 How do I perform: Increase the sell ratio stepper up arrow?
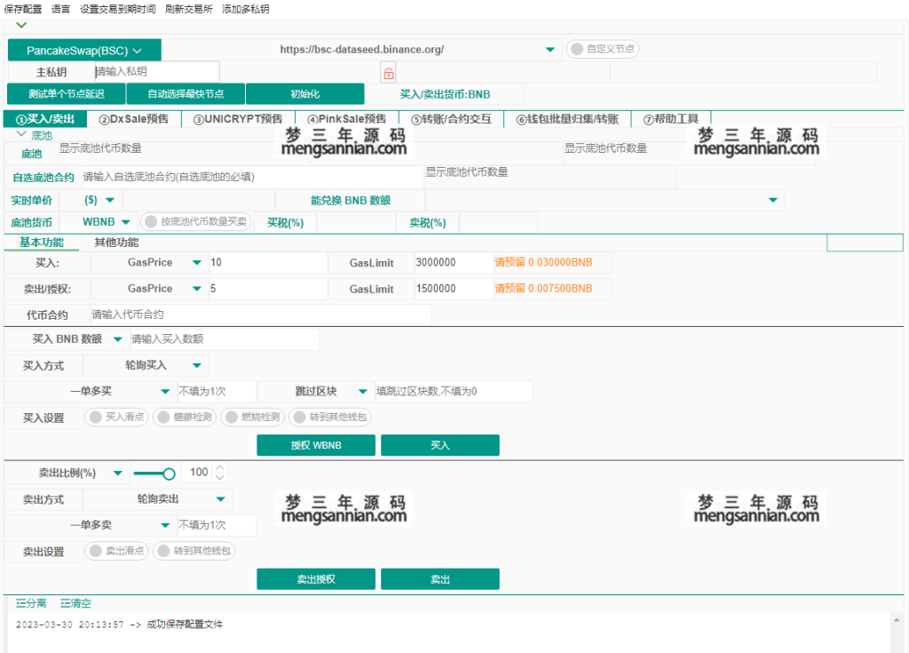click(x=220, y=468)
